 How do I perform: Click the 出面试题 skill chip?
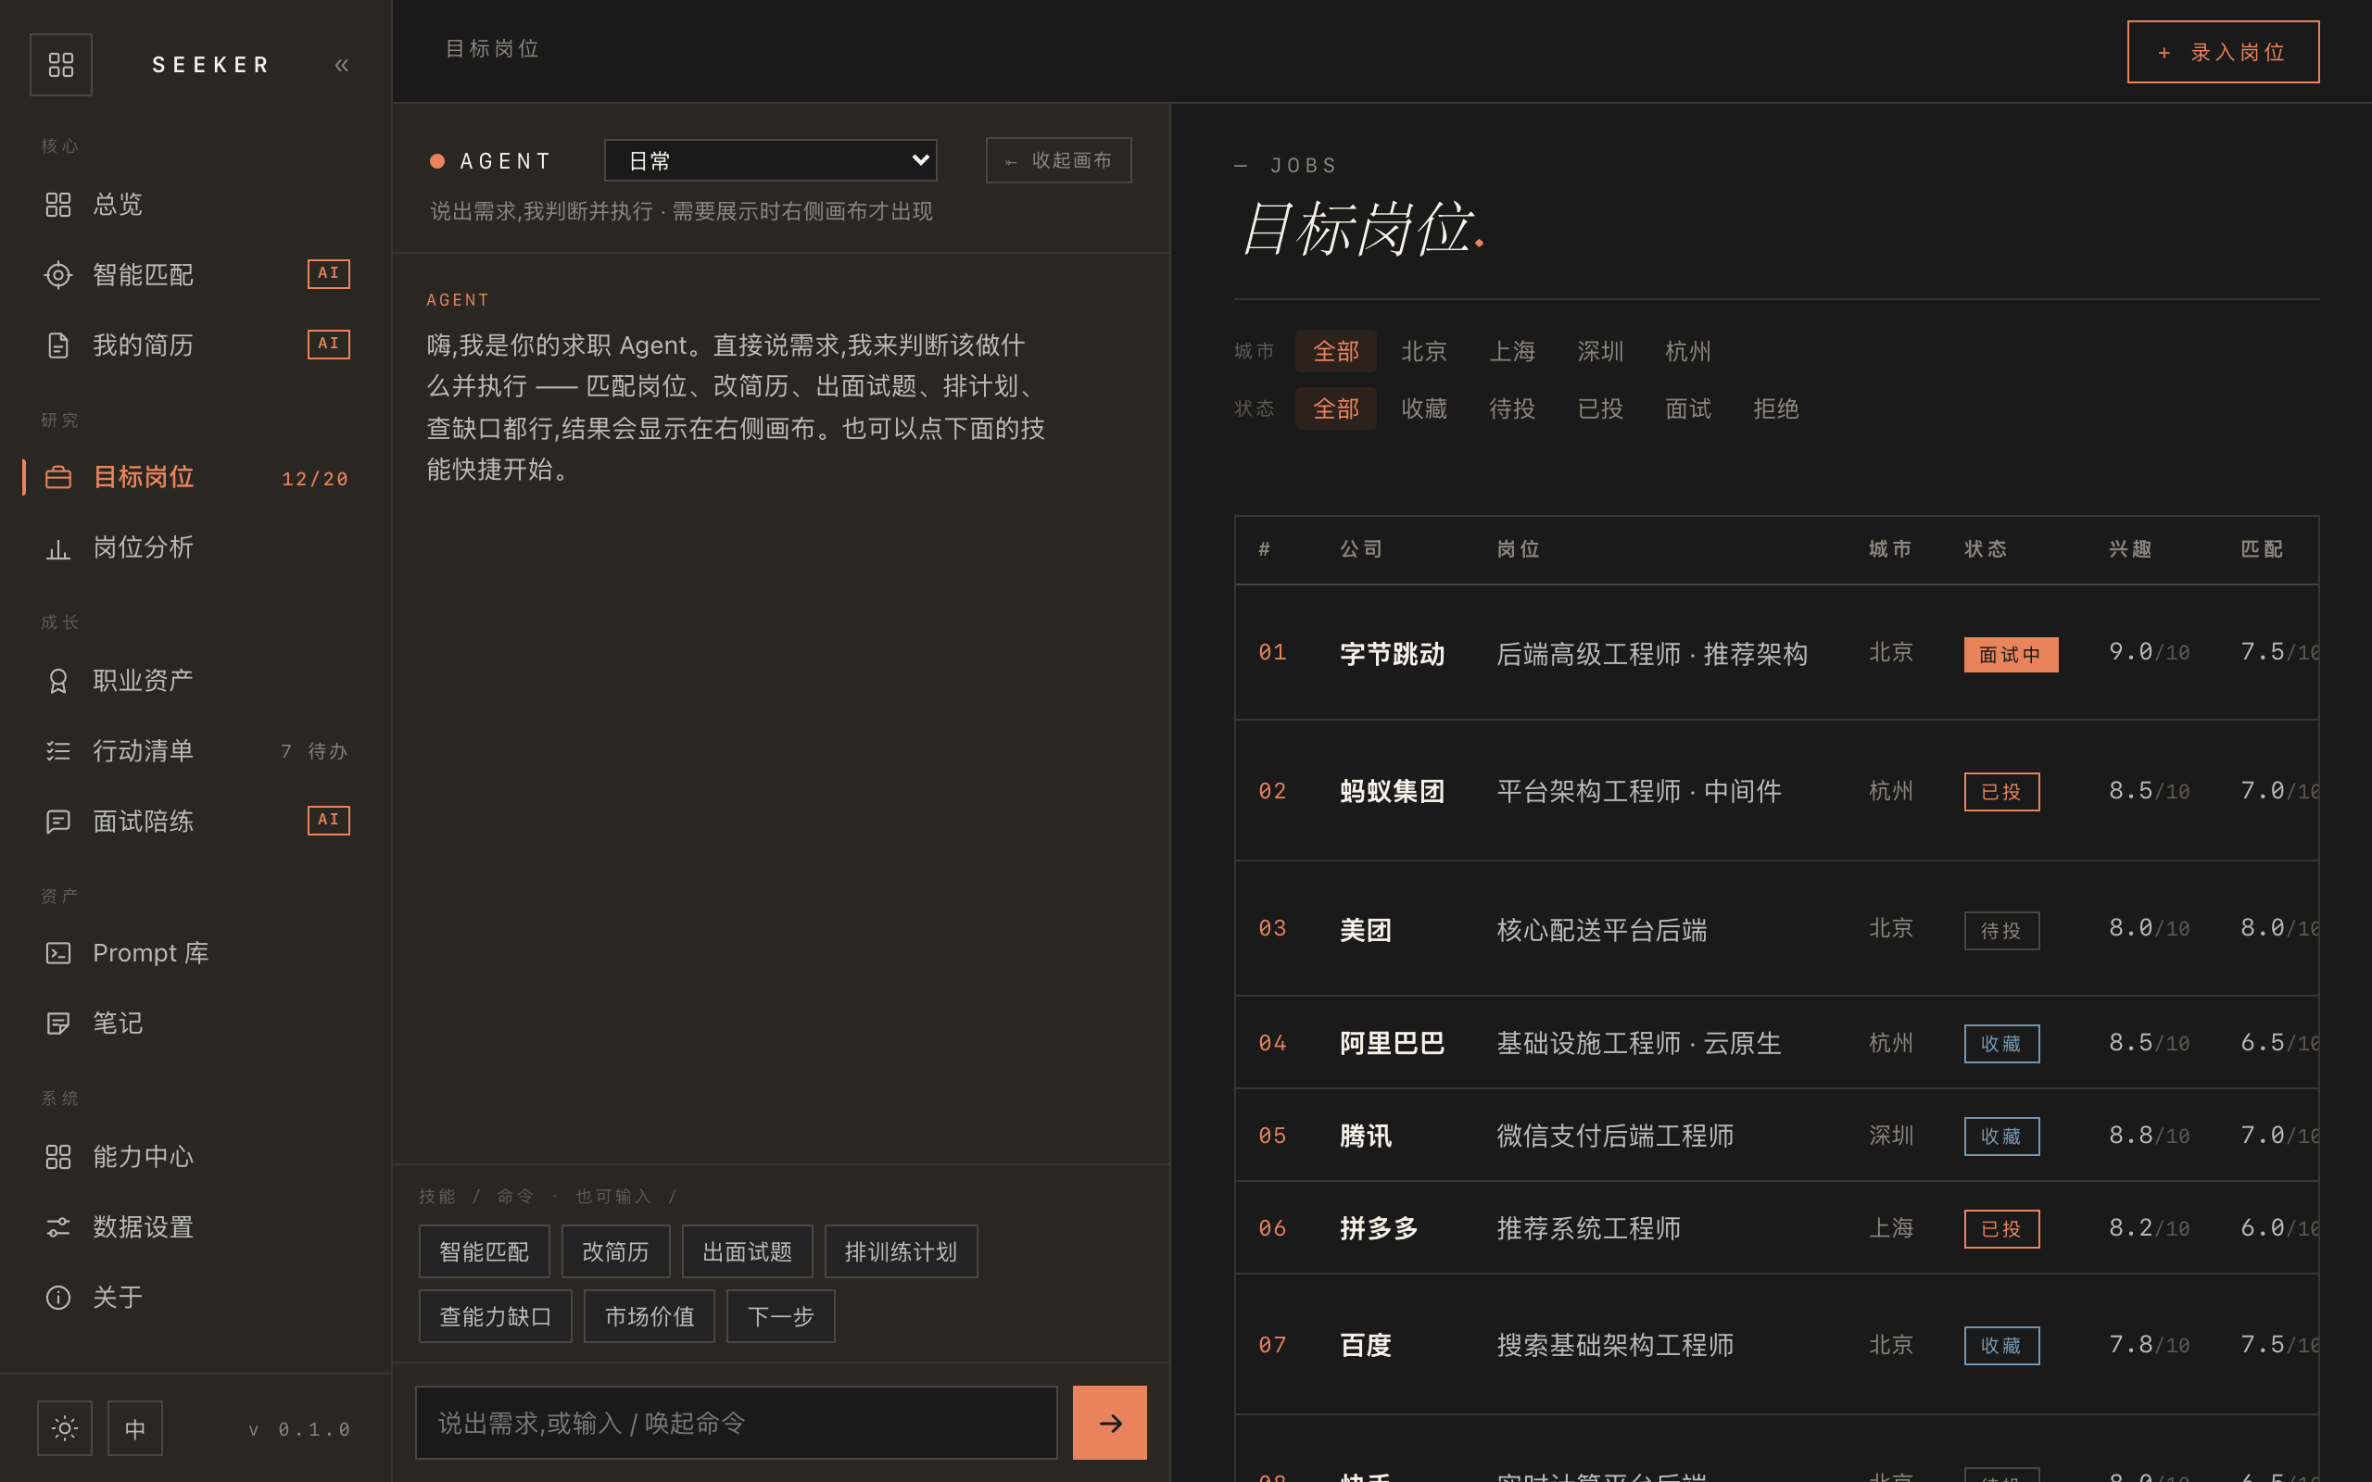click(747, 1251)
